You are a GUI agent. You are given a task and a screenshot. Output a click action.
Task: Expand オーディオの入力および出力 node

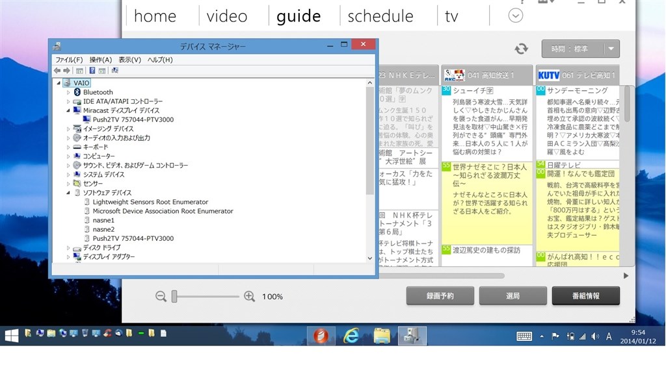68,138
